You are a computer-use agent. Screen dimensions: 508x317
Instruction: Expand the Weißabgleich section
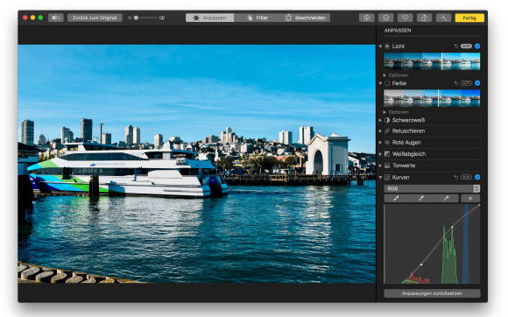point(380,154)
